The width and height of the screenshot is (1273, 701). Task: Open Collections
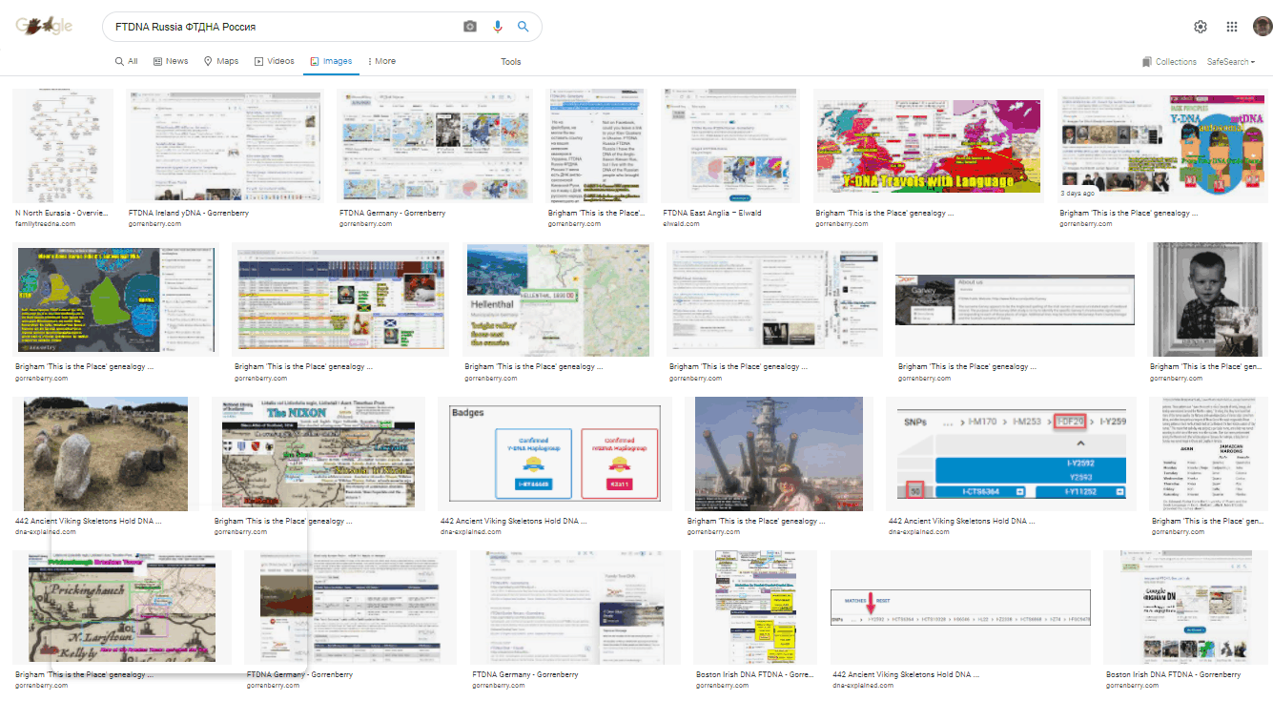1169,62
